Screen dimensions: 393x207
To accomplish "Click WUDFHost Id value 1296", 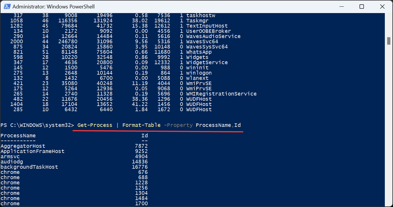I will [x=164, y=99].
